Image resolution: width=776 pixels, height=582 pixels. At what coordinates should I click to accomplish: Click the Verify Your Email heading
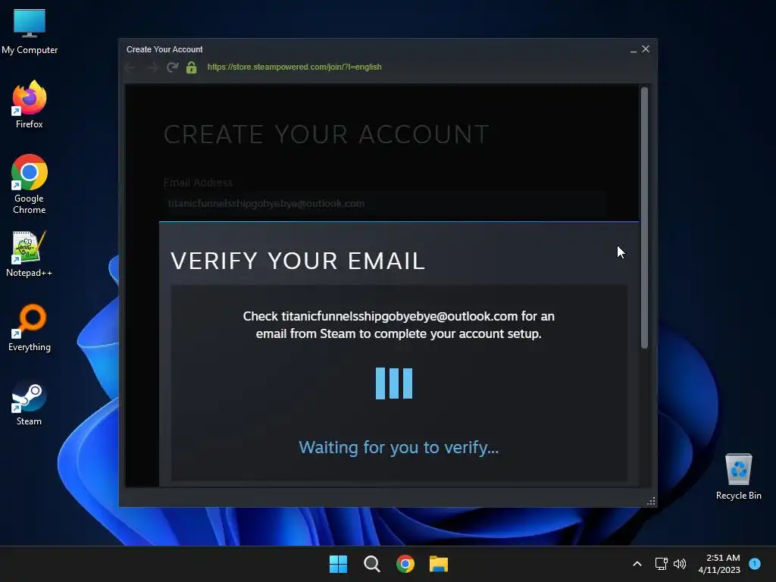pyautogui.click(x=298, y=261)
